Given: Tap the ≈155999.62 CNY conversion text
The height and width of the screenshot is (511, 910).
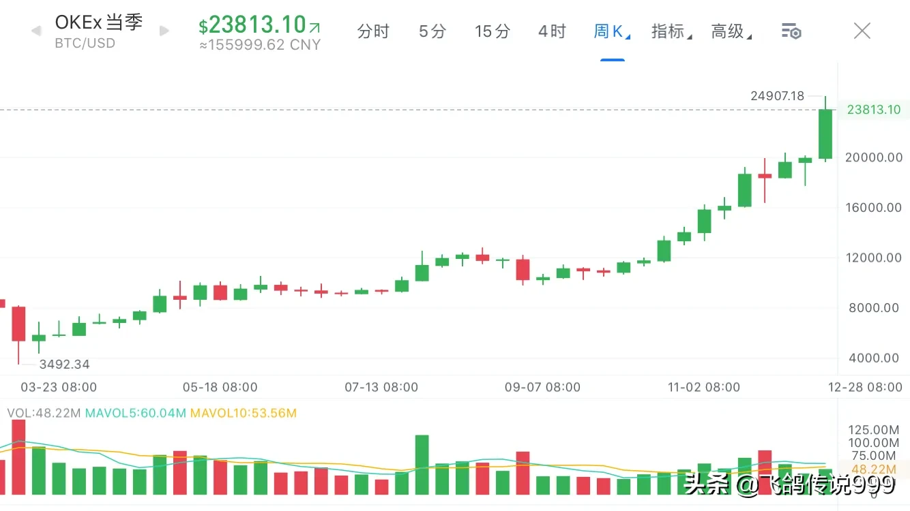Looking at the screenshot, I should coord(260,45).
